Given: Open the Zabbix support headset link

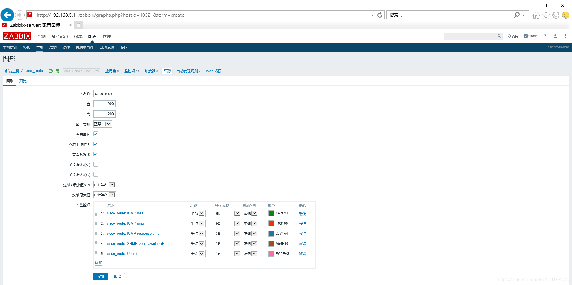Looking at the screenshot, I should (513, 36).
